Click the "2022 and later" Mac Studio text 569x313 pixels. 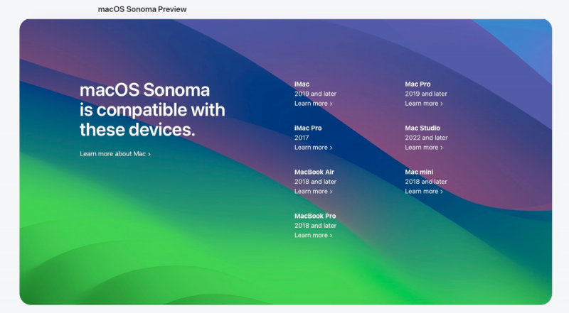pyautogui.click(x=426, y=138)
